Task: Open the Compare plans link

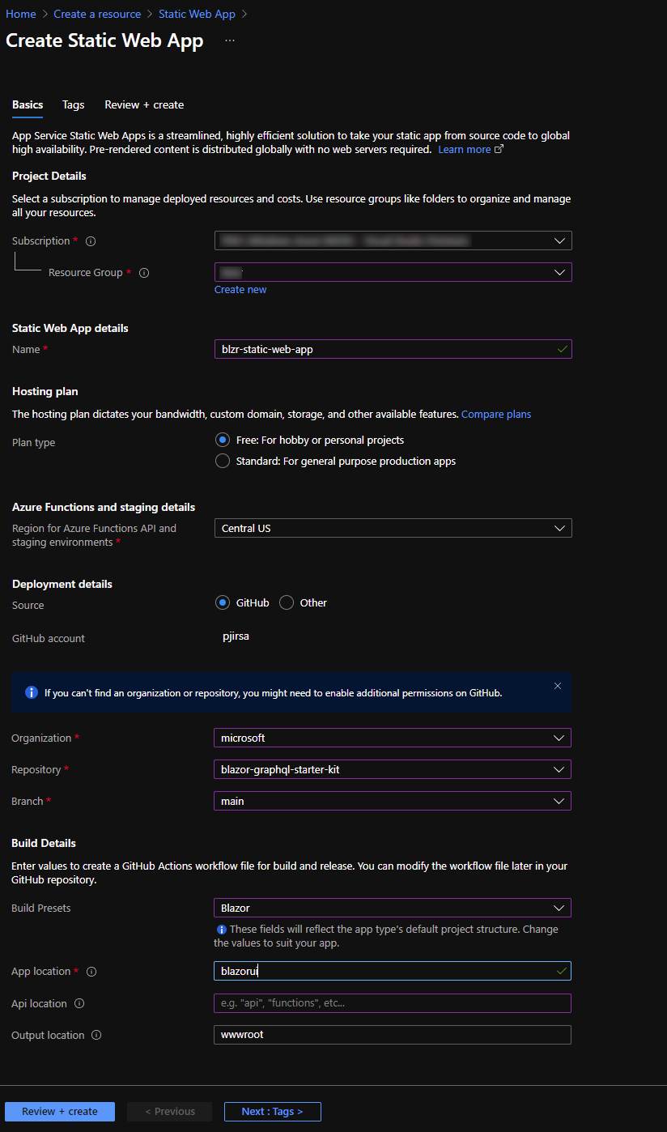Action: 496,414
